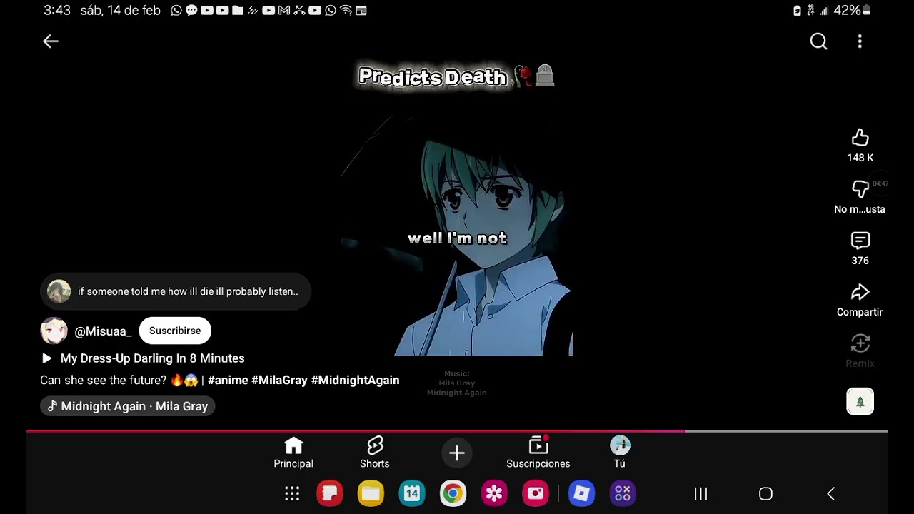The height and width of the screenshot is (514, 914).
Task: Open the #MilaGray hashtag
Action: pyautogui.click(x=279, y=381)
